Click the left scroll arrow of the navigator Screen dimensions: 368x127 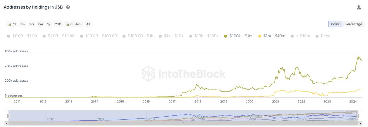(7, 123)
